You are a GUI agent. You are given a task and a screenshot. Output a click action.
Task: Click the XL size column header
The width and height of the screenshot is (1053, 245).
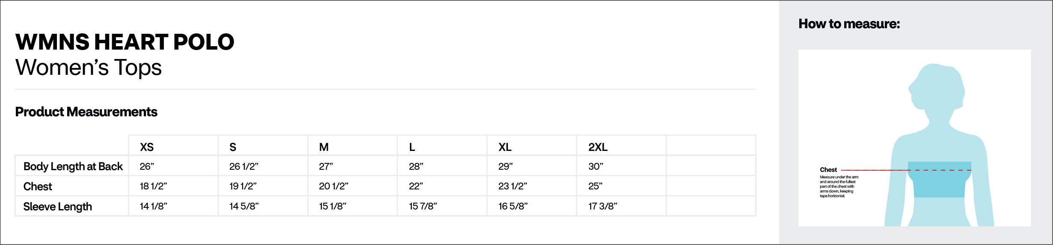pyautogui.click(x=505, y=147)
